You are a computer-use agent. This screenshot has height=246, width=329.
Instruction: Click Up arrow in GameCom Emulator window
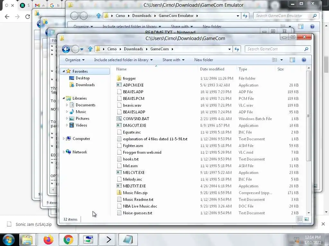click(x=98, y=16)
